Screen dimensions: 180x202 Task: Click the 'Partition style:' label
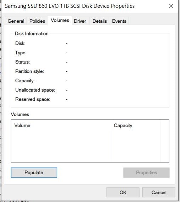(29, 71)
